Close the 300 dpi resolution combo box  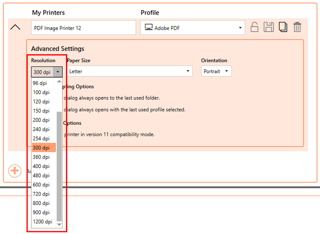pyautogui.click(x=47, y=72)
